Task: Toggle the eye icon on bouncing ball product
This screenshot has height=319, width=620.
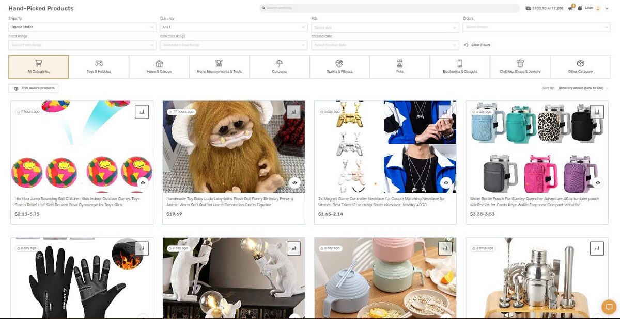Action: 143,183
